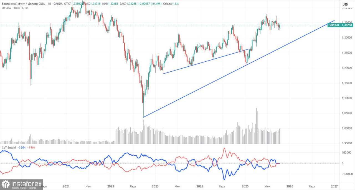Click the red value -1964 next to CoT-Buschi

click(x=31, y=147)
